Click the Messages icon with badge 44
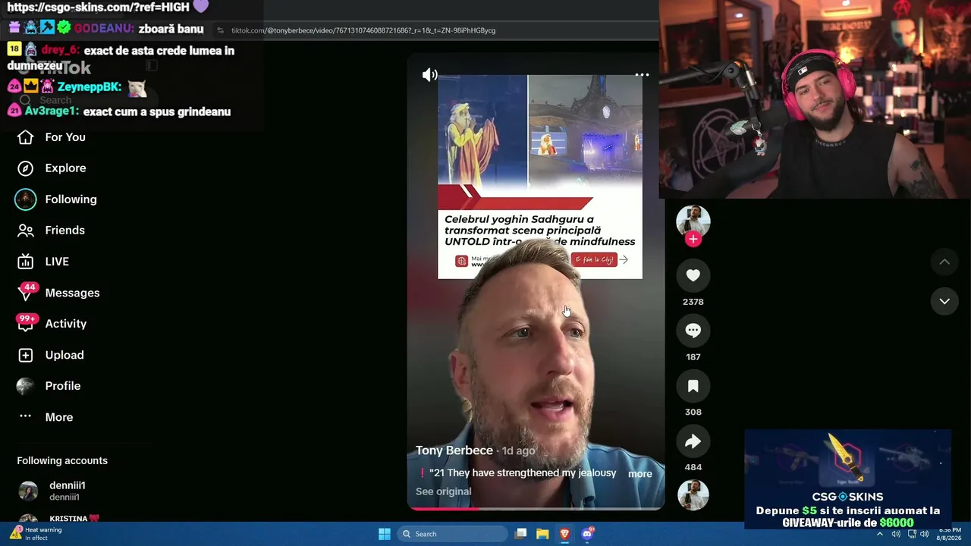Viewport: 971px width, 546px height. pos(26,293)
